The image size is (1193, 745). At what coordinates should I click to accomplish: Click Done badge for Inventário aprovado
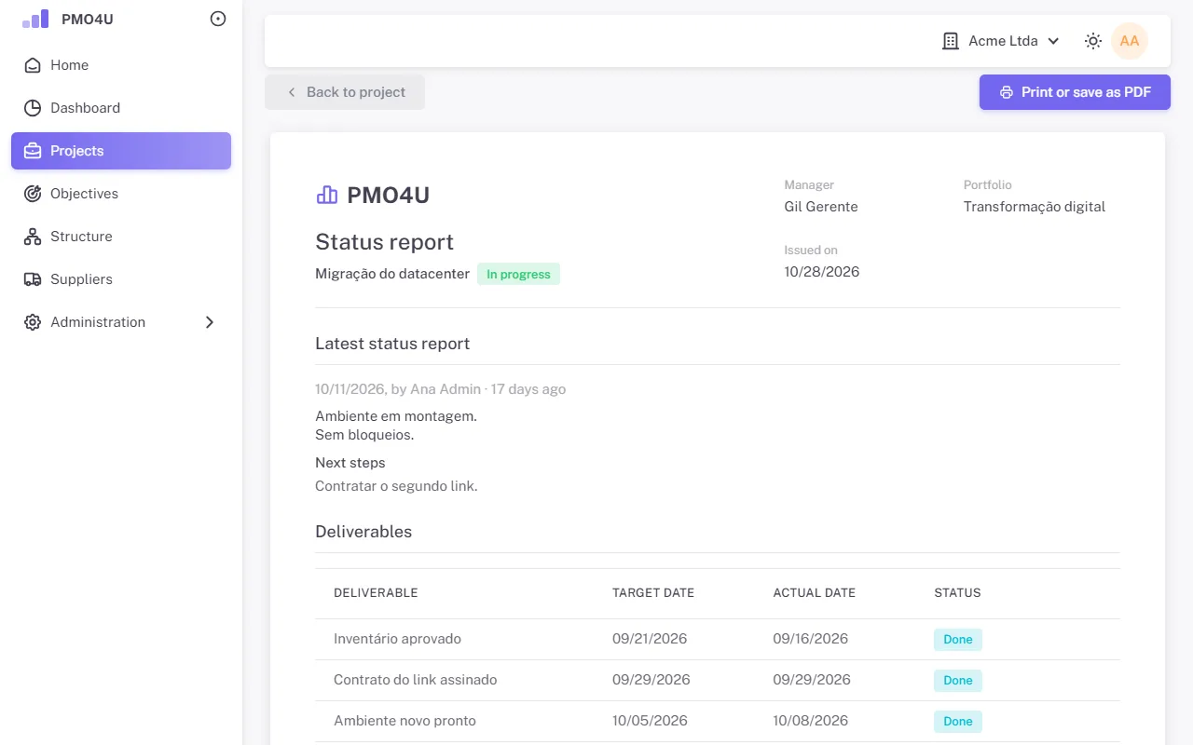coord(958,640)
